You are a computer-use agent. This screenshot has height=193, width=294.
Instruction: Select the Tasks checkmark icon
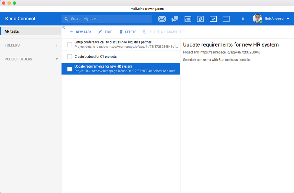[213, 19]
